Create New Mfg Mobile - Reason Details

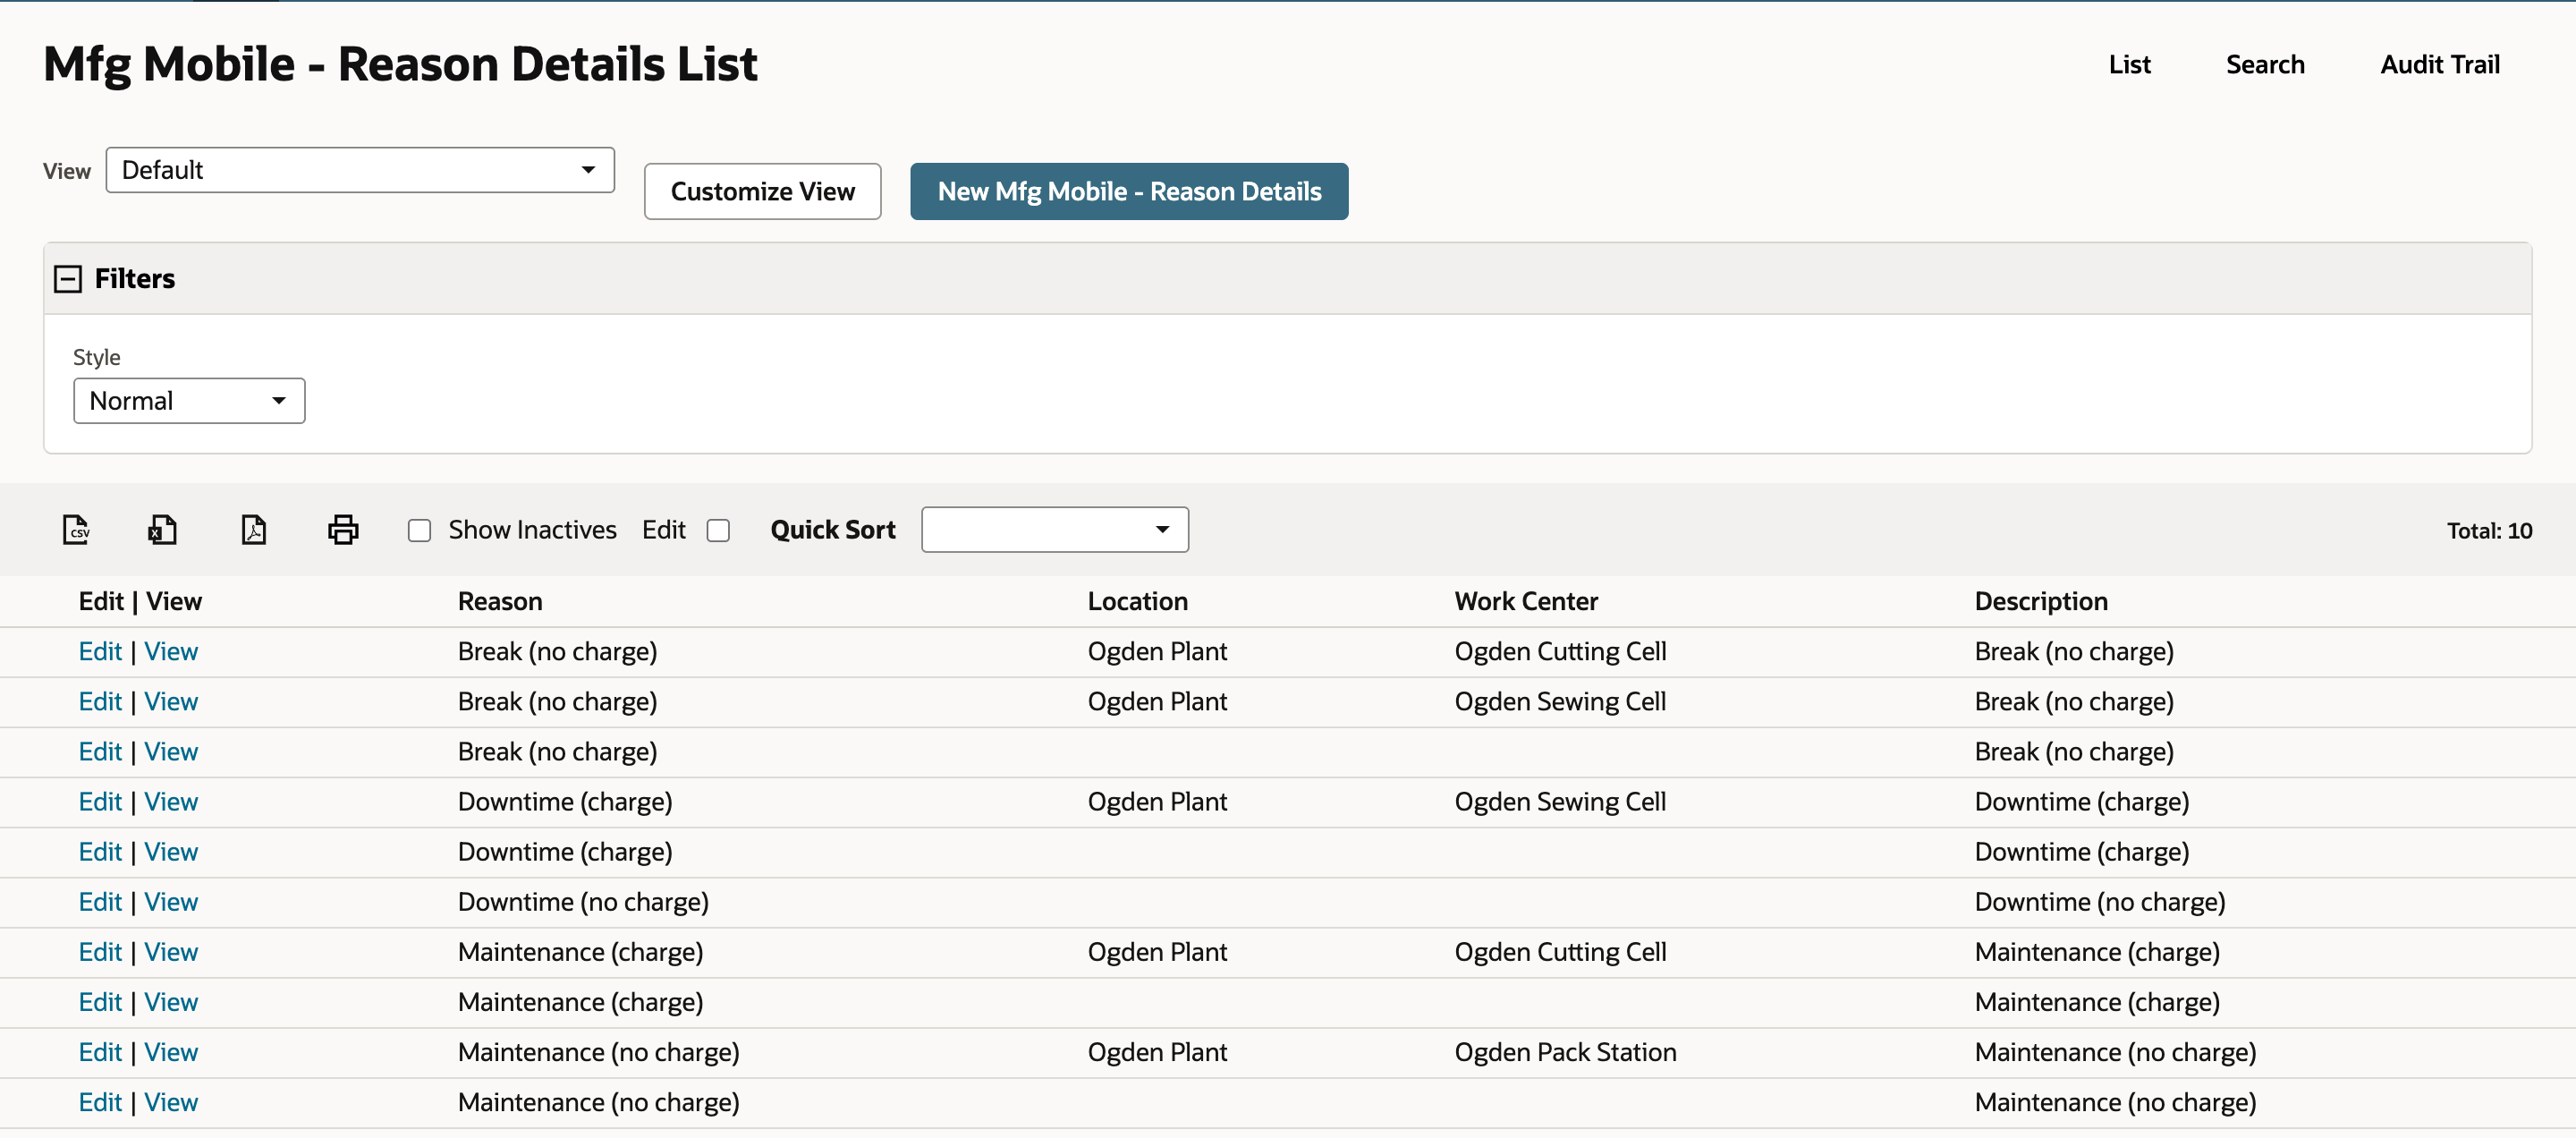tap(1129, 191)
